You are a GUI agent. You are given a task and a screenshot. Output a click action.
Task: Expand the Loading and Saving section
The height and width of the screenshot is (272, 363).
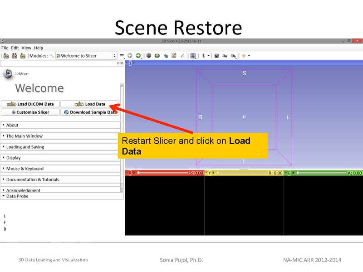point(60,147)
